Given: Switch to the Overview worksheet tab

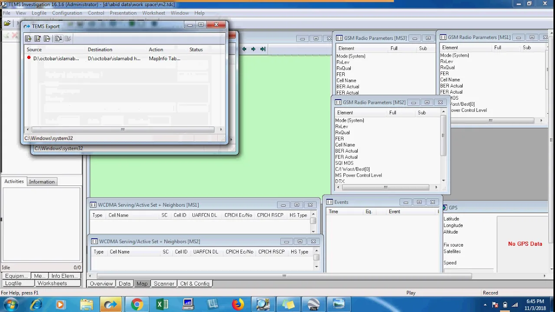Looking at the screenshot, I should coord(101,284).
